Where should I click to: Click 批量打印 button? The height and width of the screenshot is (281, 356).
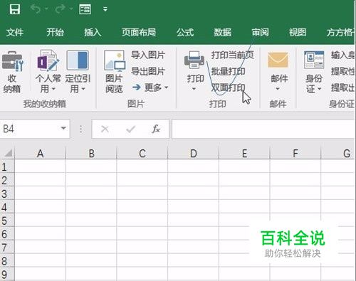coord(229,71)
